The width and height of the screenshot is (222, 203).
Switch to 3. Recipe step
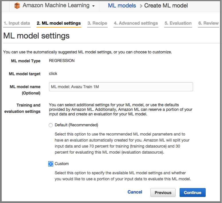[x=97, y=23]
